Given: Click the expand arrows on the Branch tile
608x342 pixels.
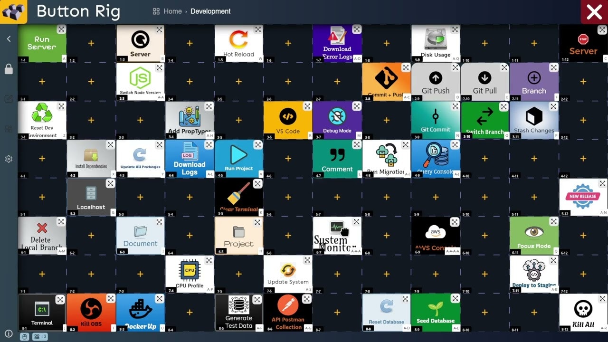Looking at the screenshot, I should 553,68.
